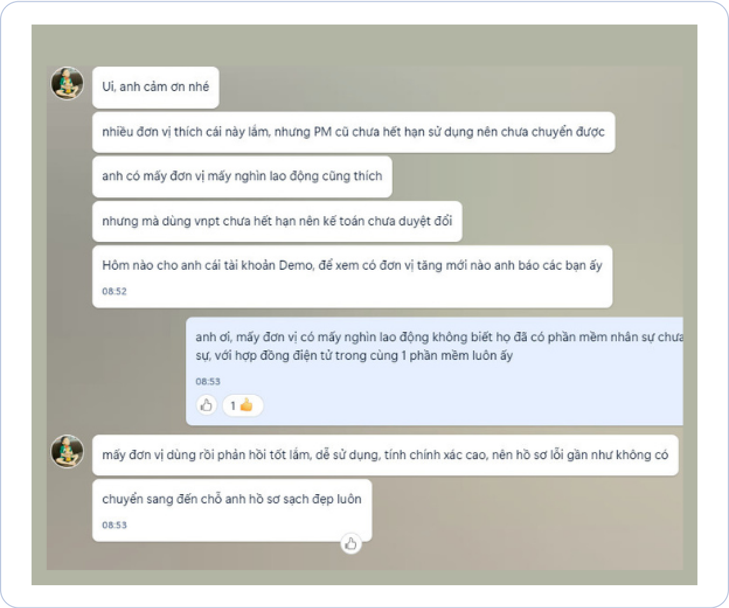Click the message 'mấy đơn vị dùng rồi phản hồi tốt lắm'
Viewport: 729px width, 608px height.
[x=385, y=455]
